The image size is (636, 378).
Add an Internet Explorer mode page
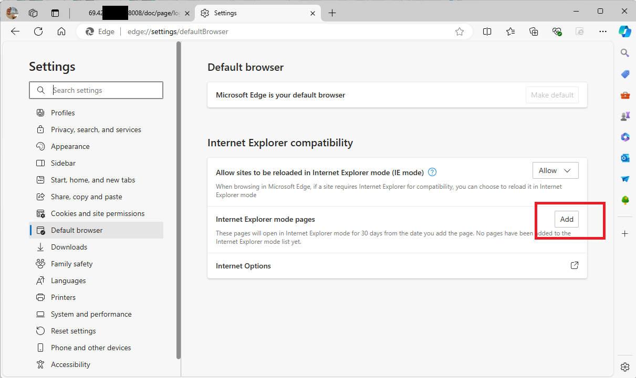coord(567,219)
